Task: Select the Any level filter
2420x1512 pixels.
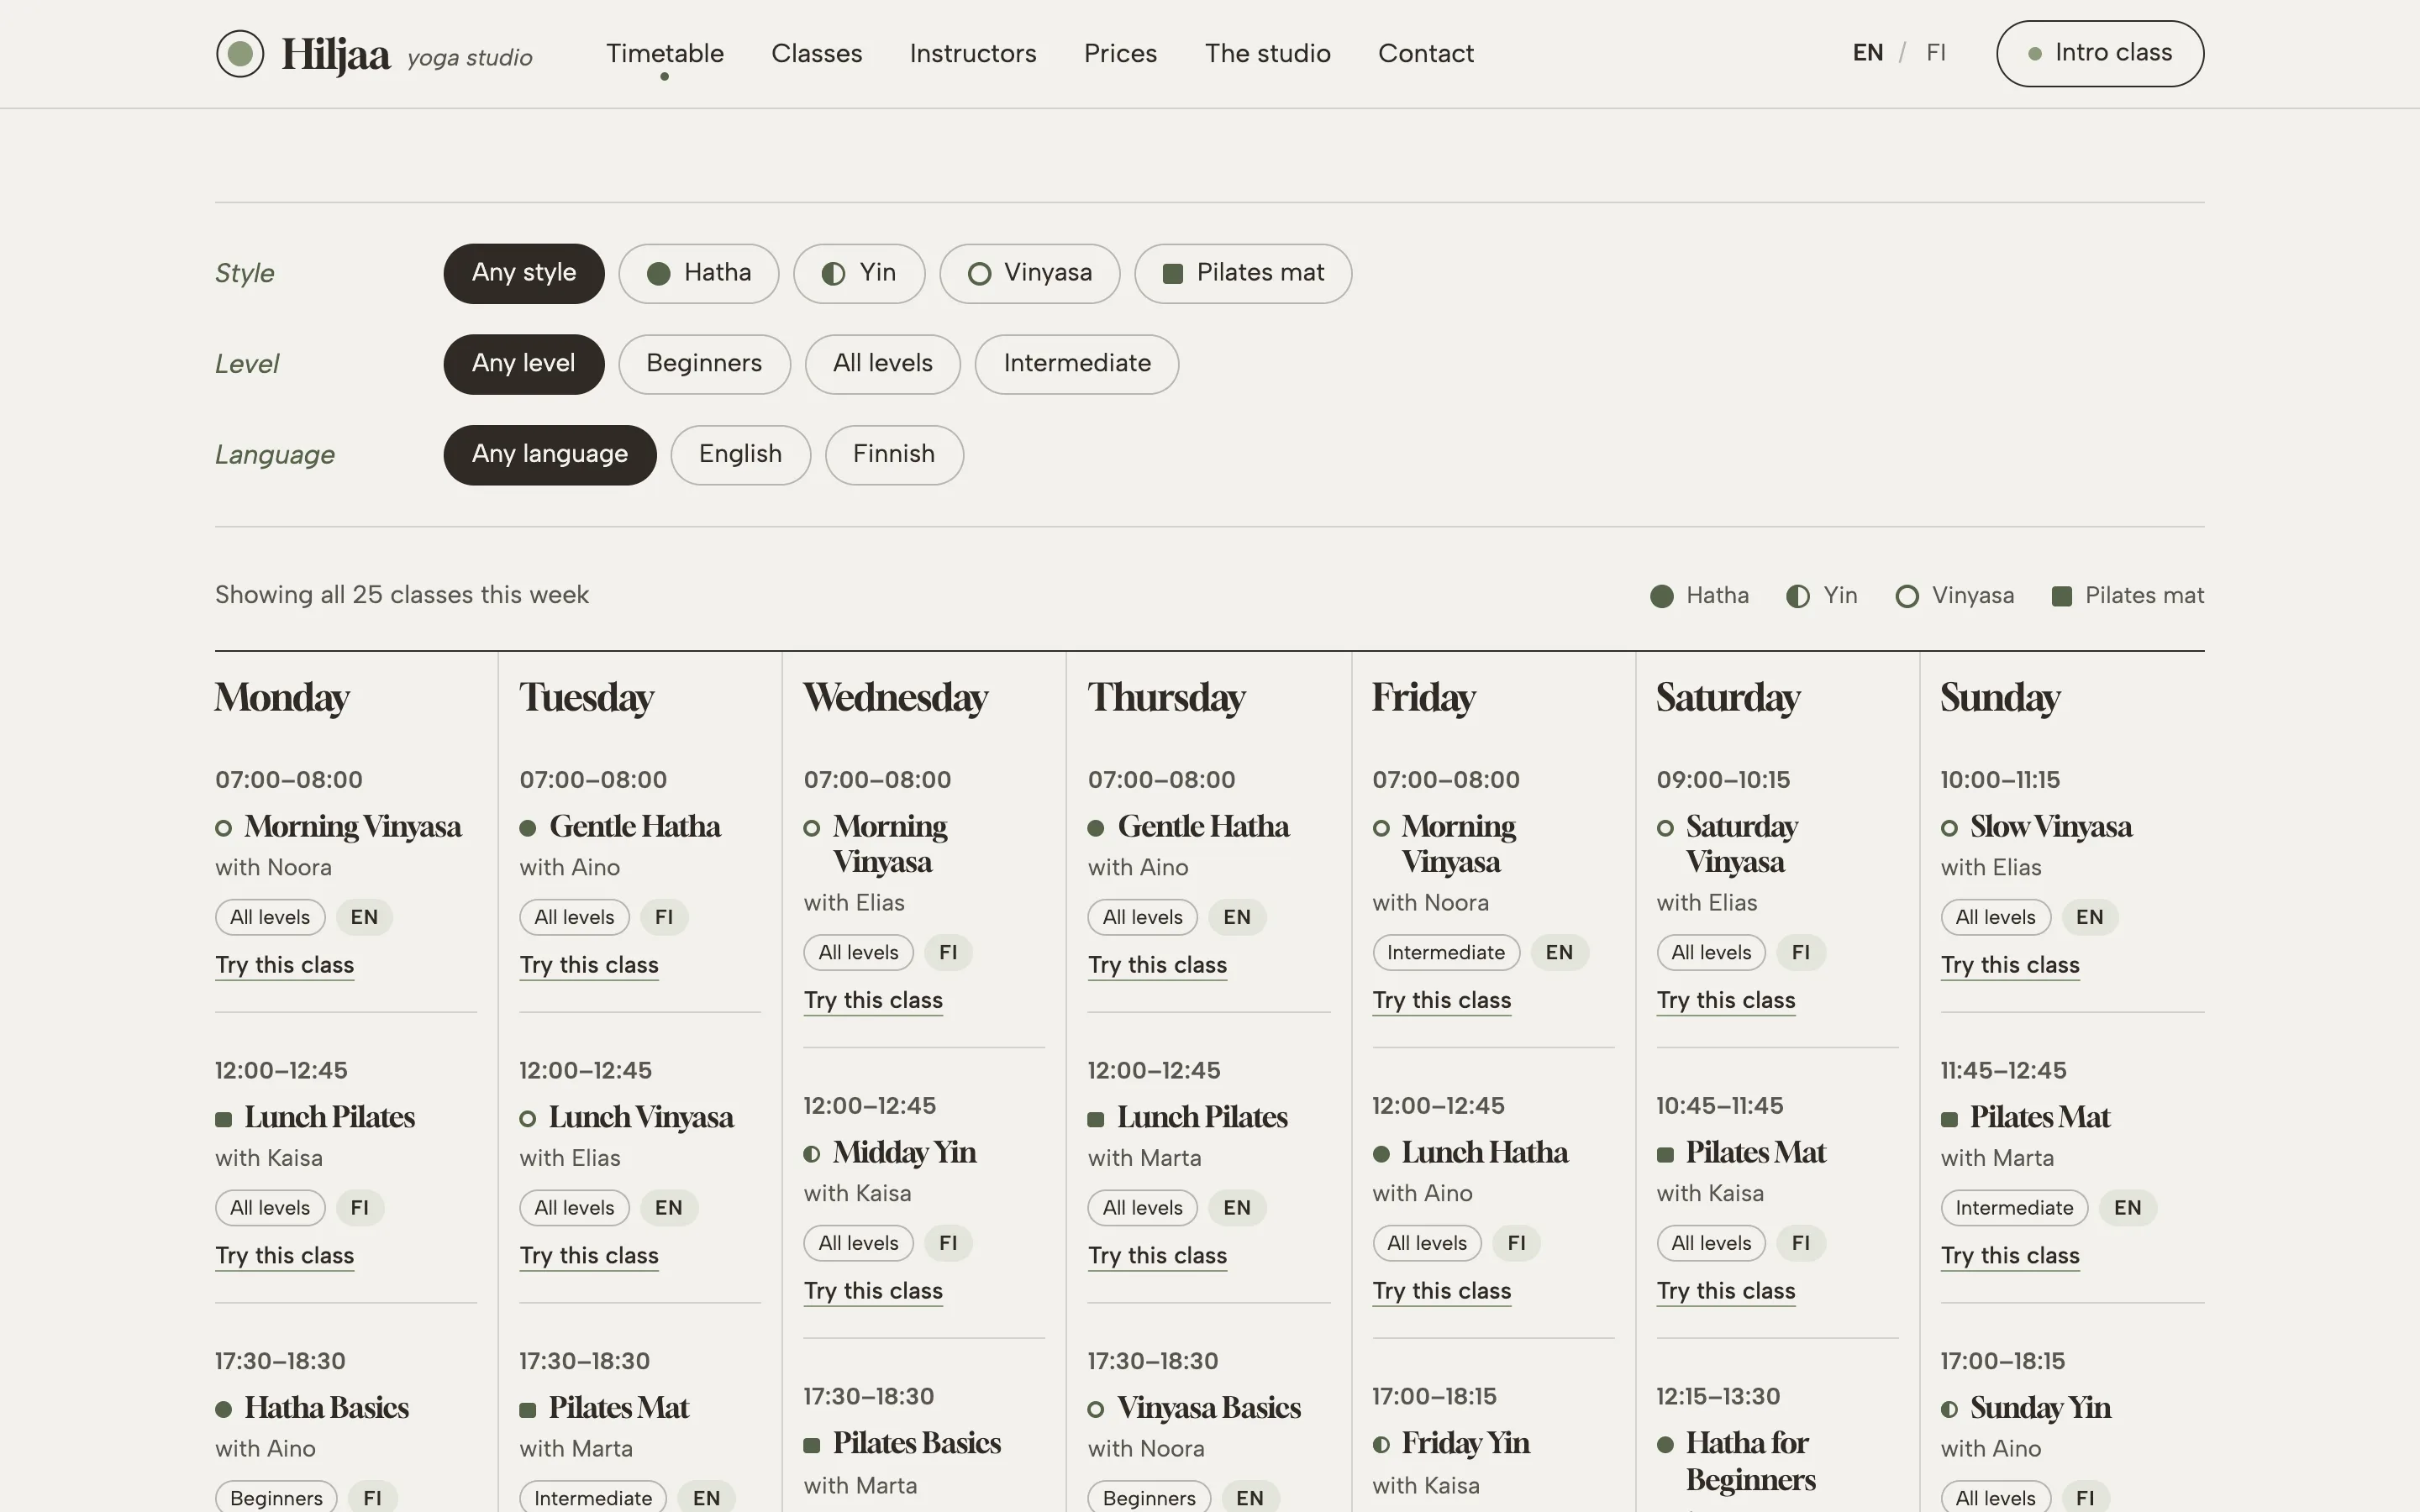Action: [x=524, y=364]
